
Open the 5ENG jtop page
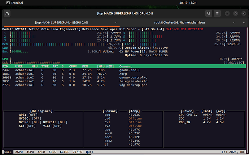pos(52,152)
